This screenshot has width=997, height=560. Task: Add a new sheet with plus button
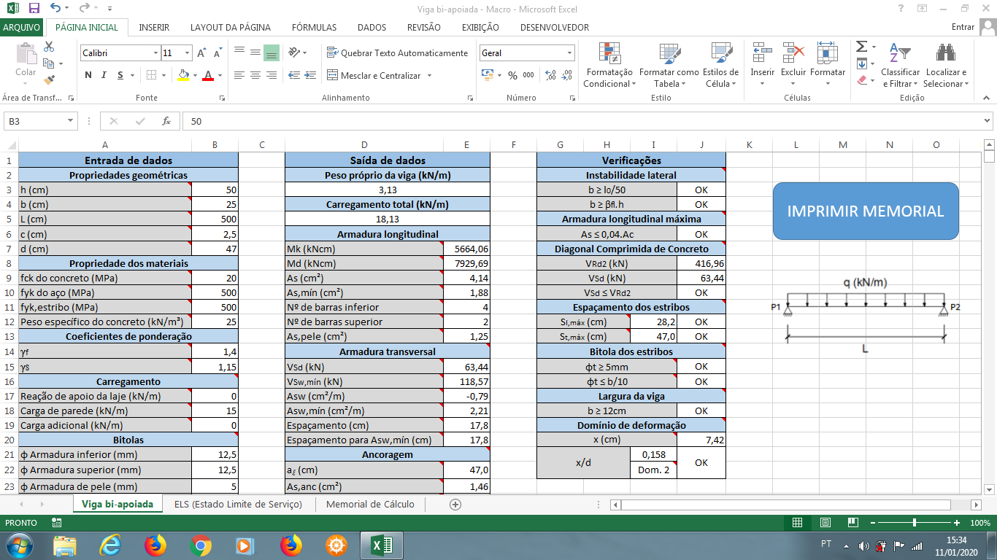pos(455,504)
